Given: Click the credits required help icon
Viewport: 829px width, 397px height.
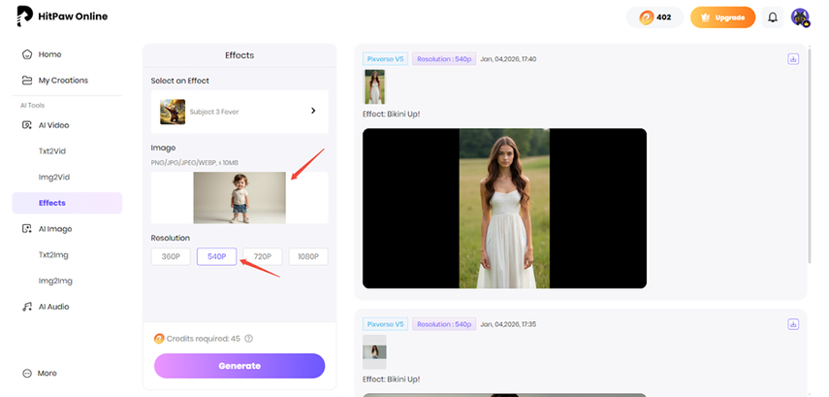Looking at the screenshot, I should [249, 339].
